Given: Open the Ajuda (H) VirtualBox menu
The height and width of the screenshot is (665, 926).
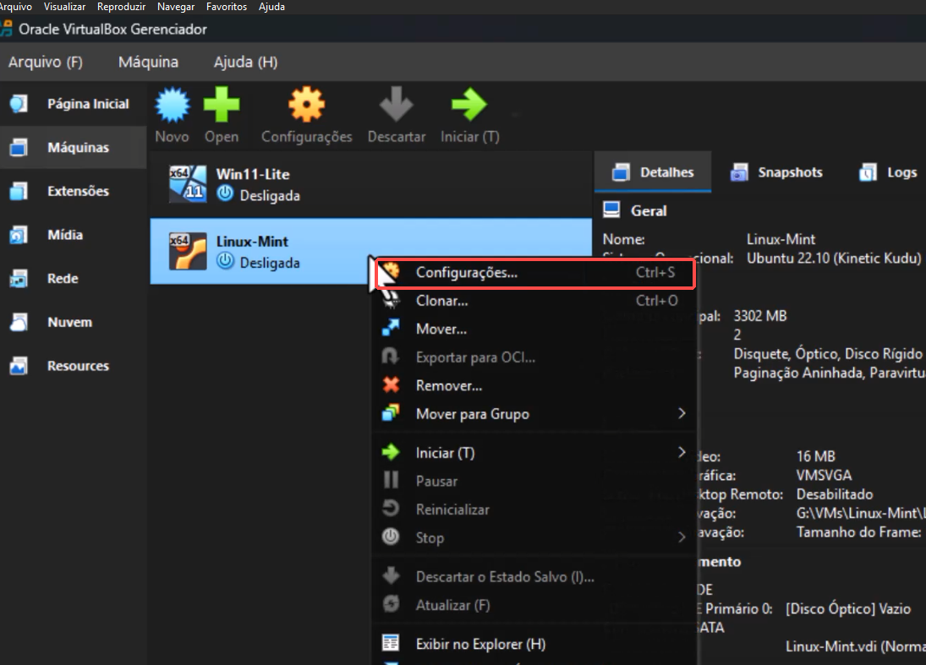Looking at the screenshot, I should [246, 62].
